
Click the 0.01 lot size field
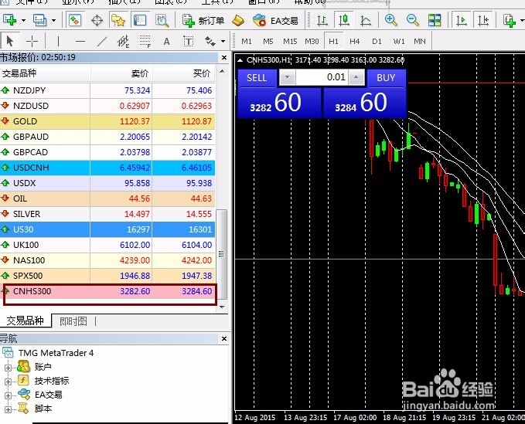[x=322, y=77]
